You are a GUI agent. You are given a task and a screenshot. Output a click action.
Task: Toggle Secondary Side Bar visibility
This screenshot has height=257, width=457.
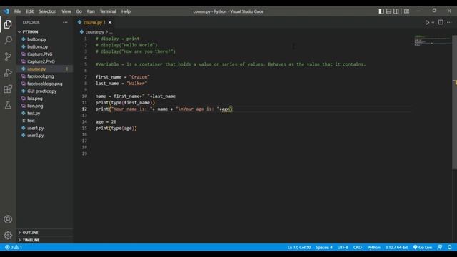[396, 11]
